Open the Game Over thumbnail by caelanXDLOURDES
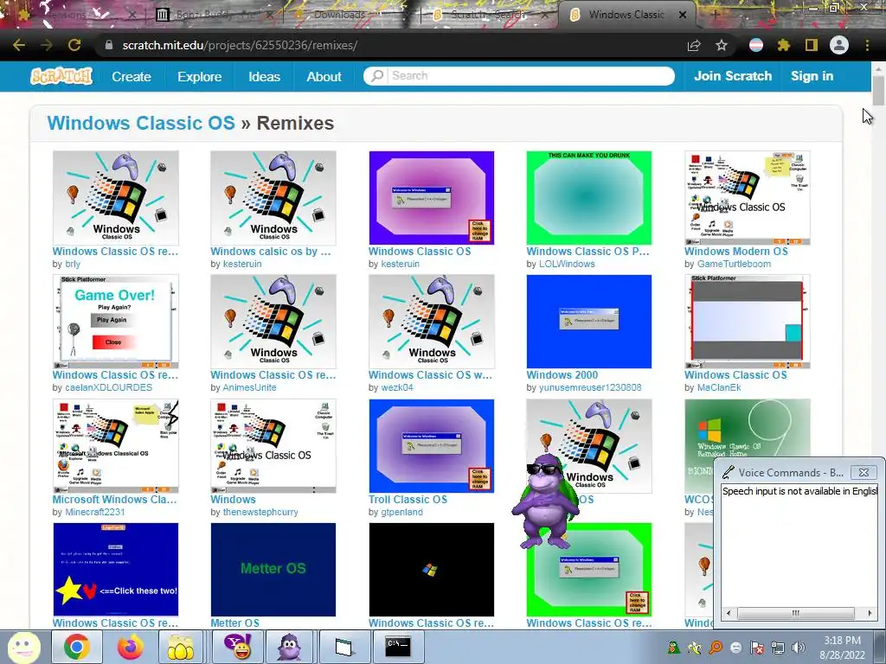This screenshot has height=664, width=886. coord(115,322)
